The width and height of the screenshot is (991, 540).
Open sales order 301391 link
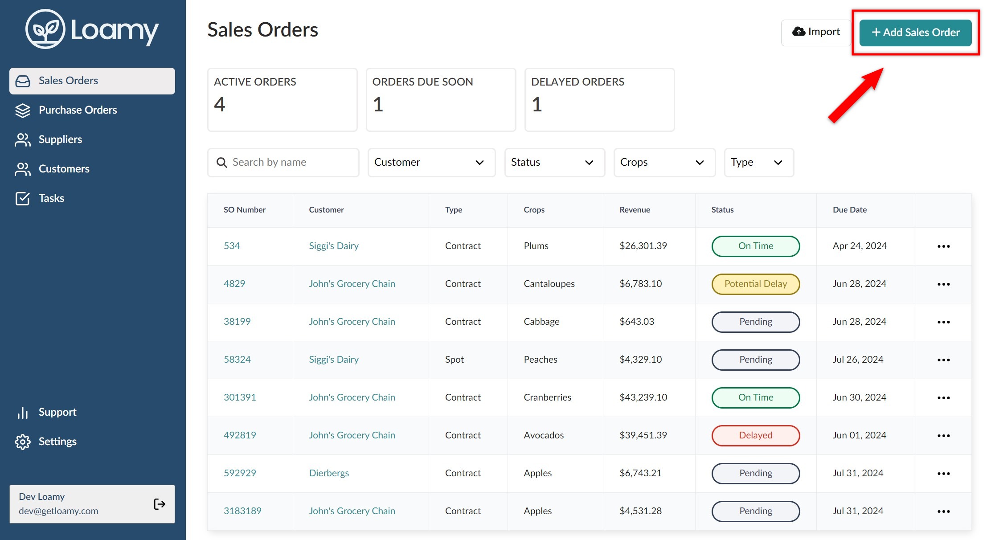pyautogui.click(x=240, y=397)
